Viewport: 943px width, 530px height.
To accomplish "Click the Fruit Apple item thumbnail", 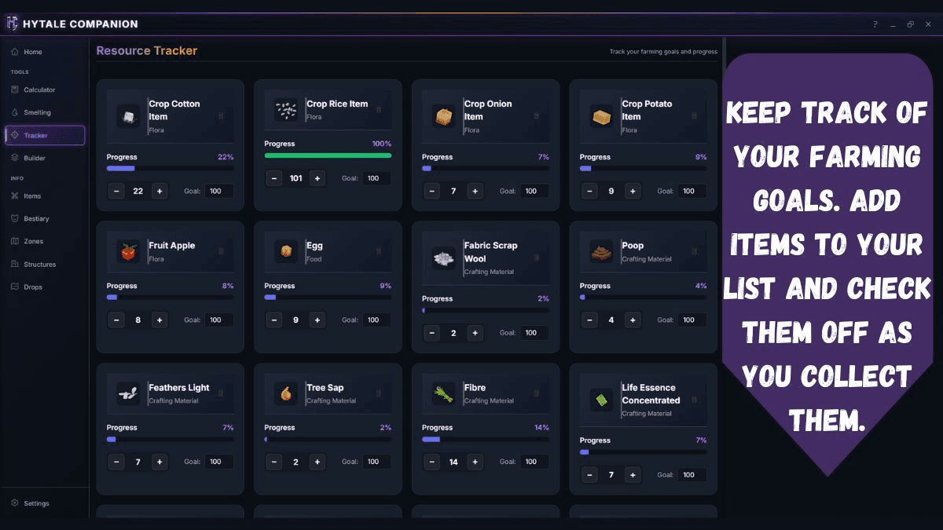I will point(128,251).
